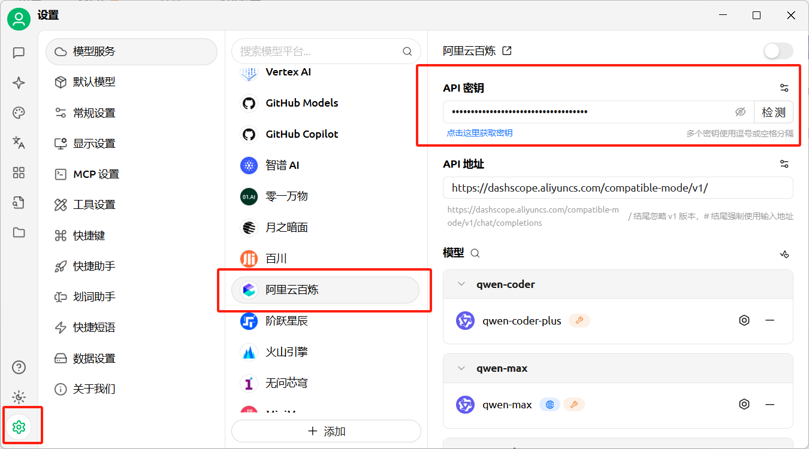Open 快捷键 settings section
The width and height of the screenshot is (809, 449).
[x=131, y=236]
